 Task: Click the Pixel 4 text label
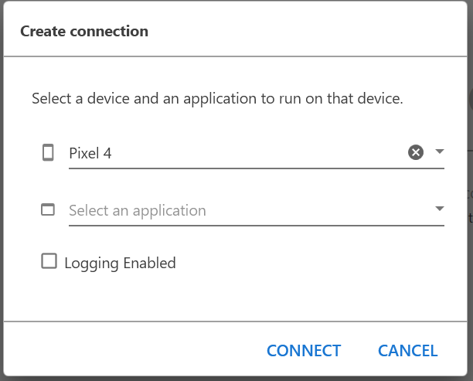tap(90, 153)
